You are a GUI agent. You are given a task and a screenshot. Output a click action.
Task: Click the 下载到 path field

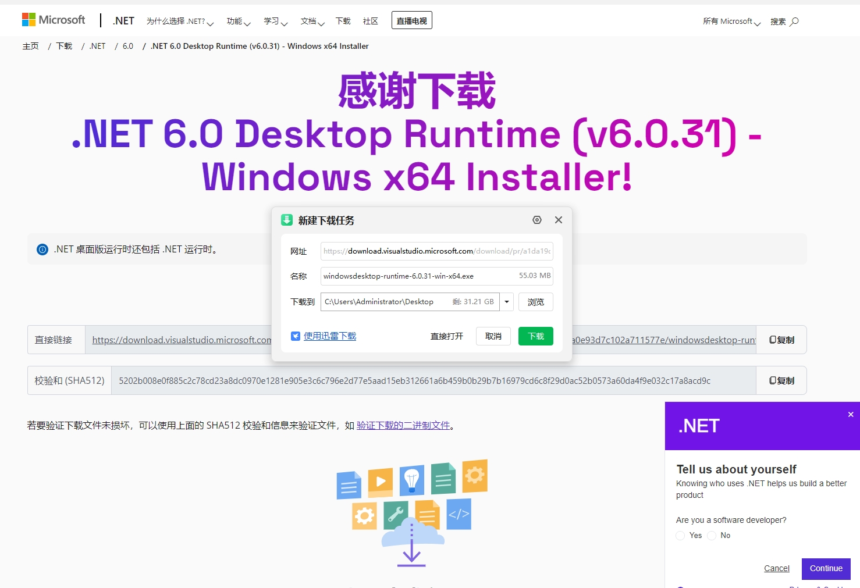click(x=410, y=302)
